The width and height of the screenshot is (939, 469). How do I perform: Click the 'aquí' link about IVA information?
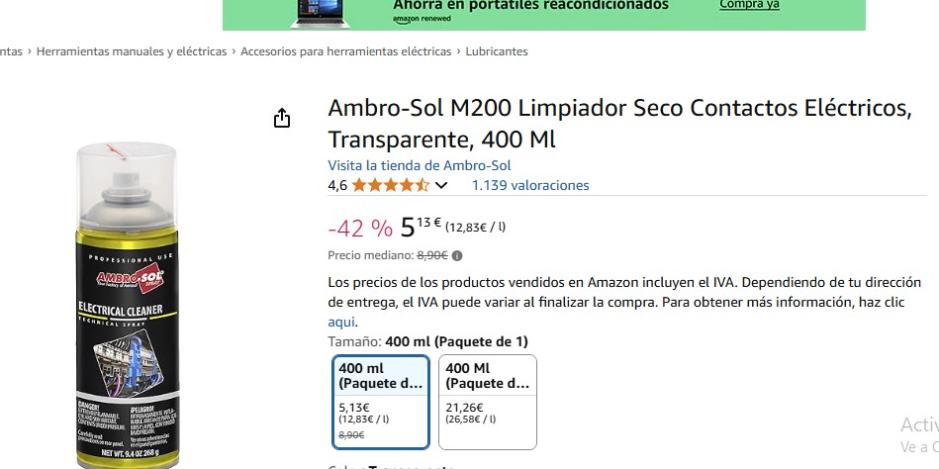coord(341,322)
